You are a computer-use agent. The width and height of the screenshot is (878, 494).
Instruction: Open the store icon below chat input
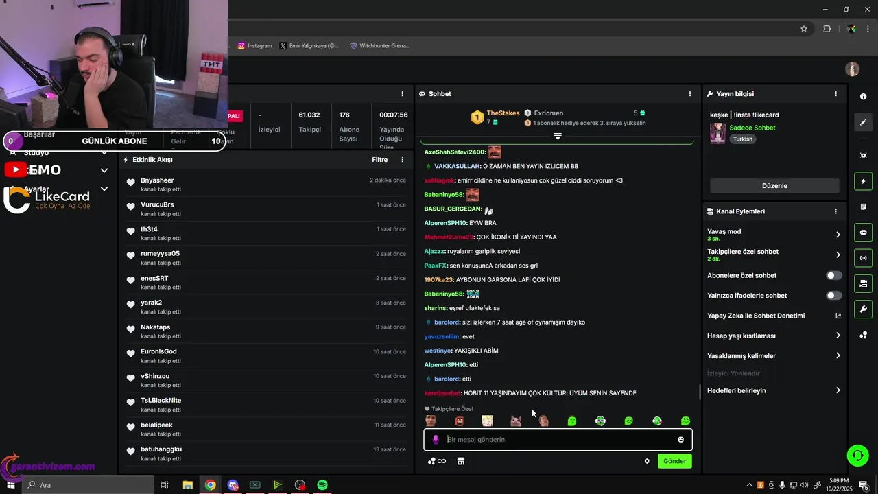[x=461, y=461]
